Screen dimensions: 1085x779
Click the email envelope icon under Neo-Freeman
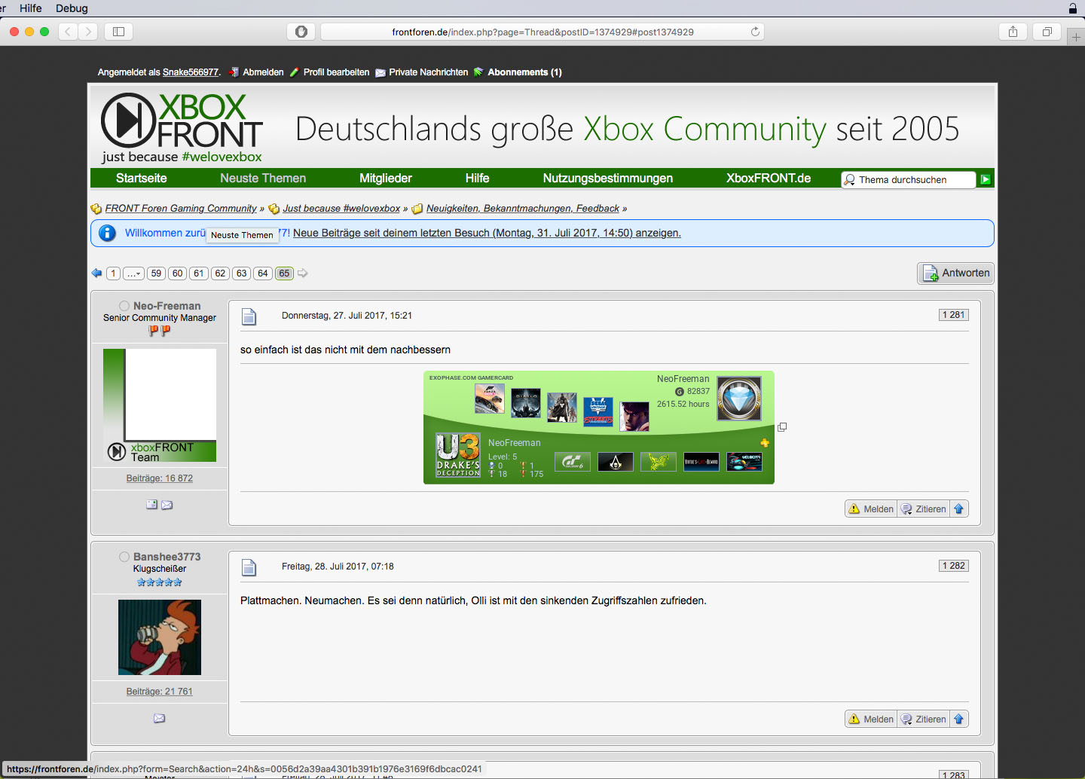pos(167,505)
